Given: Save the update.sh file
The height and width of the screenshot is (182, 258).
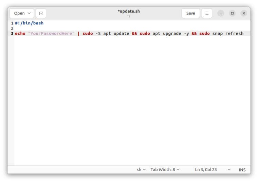Looking at the screenshot, I should [190, 13].
